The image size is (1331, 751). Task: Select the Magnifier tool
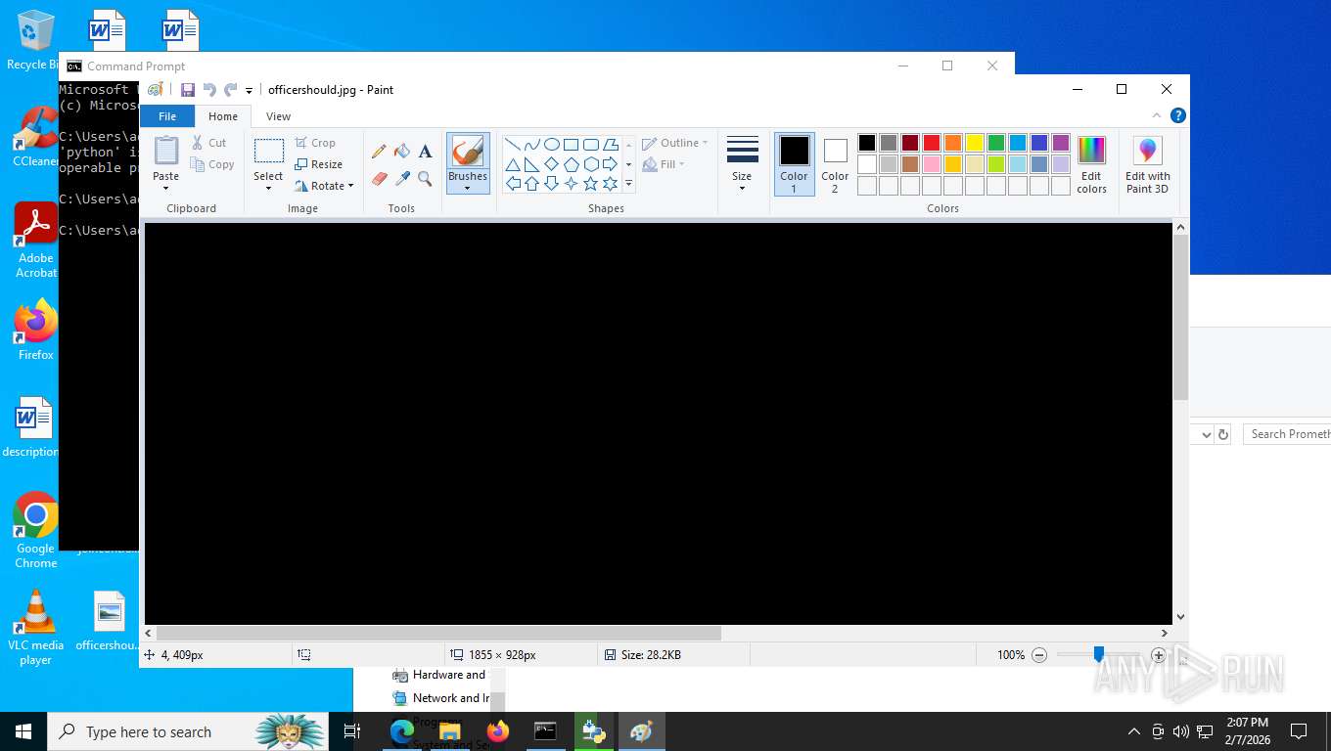[425, 179]
